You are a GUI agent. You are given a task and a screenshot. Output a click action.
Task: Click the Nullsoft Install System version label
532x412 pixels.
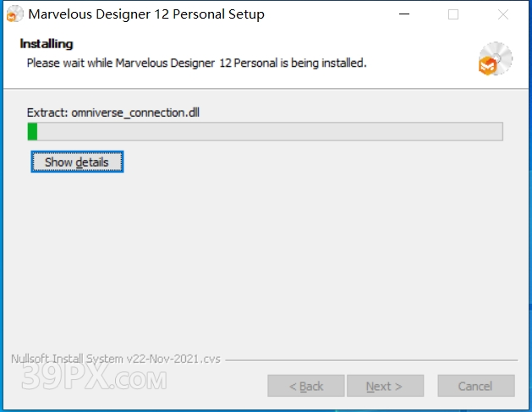coord(116,359)
